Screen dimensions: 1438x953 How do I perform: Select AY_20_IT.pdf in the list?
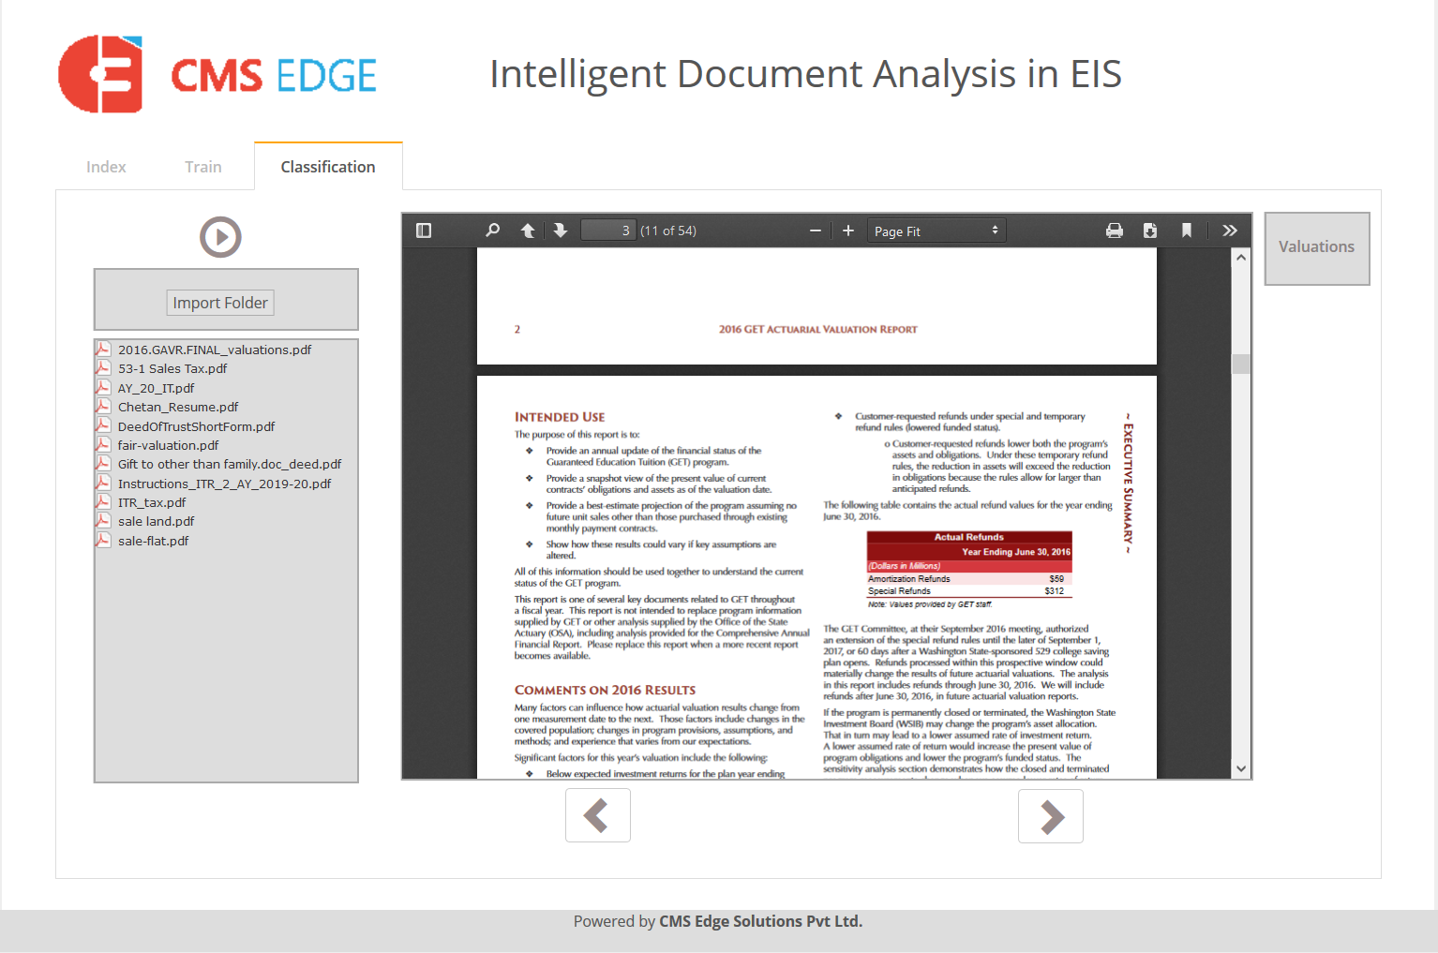click(x=157, y=388)
